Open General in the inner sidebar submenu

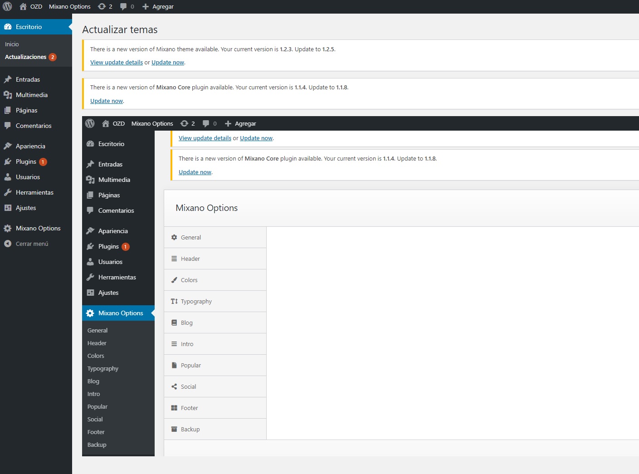tap(98, 331)
